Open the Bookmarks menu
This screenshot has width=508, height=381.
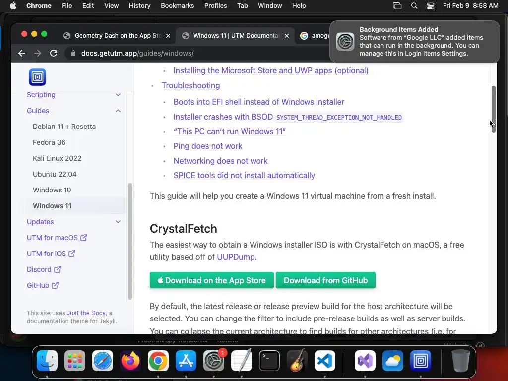tap(177, 6)
